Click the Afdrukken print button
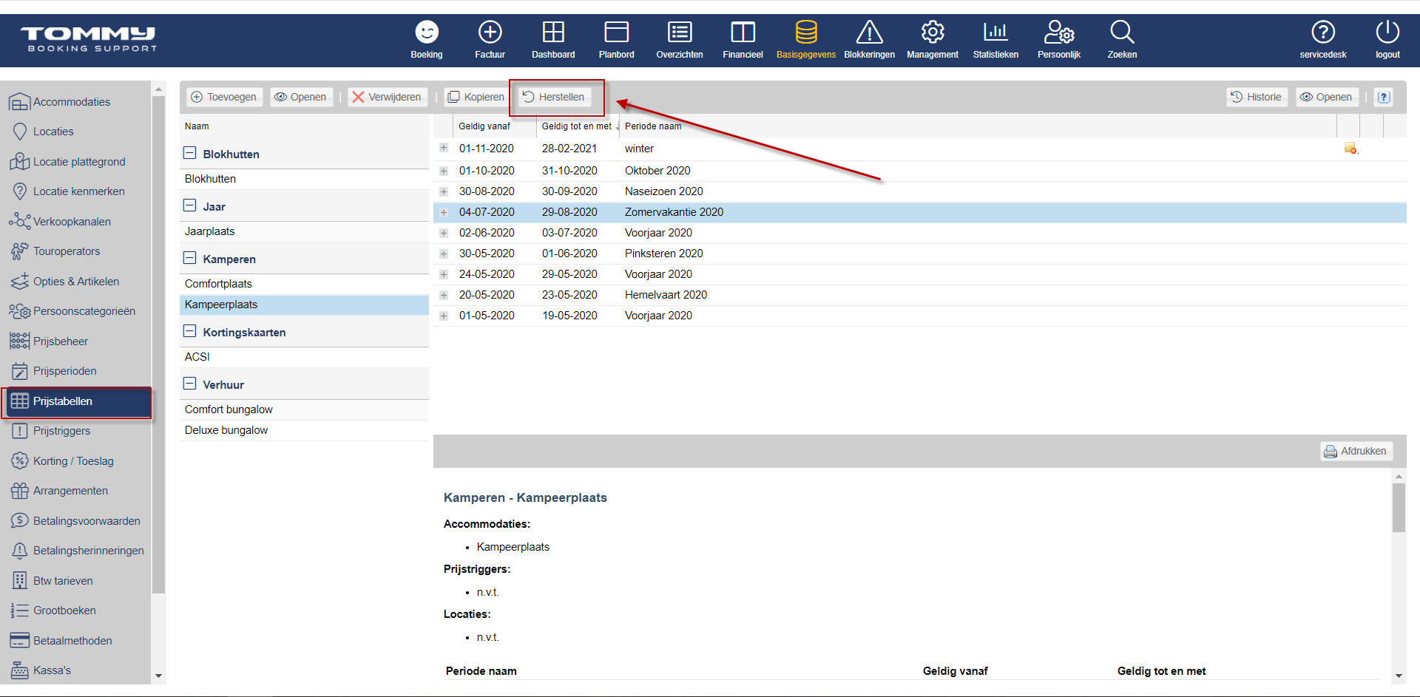The height and width of the screenshot is (697, 1420). [1356, 451]
